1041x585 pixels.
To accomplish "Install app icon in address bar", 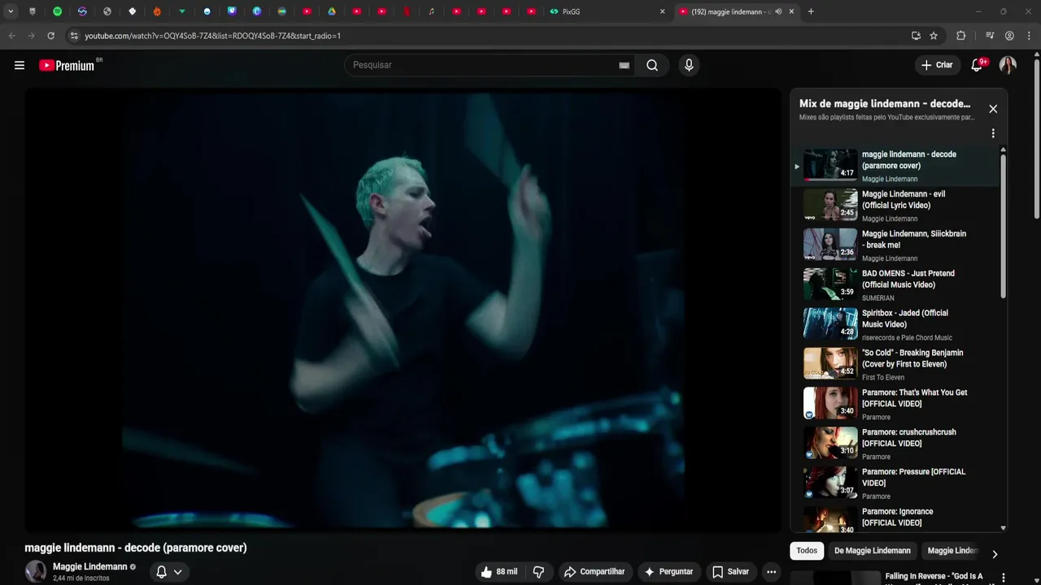I will pos(916,36).
